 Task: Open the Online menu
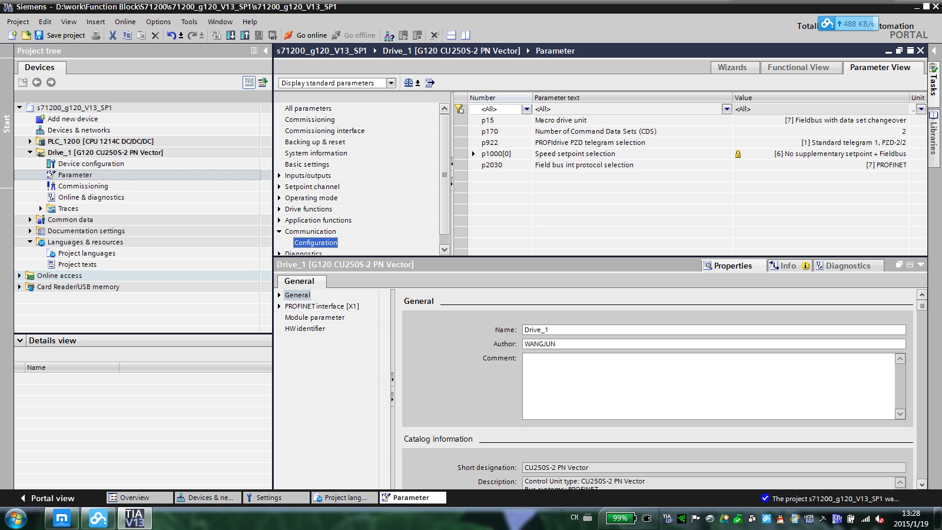[125, 22]
